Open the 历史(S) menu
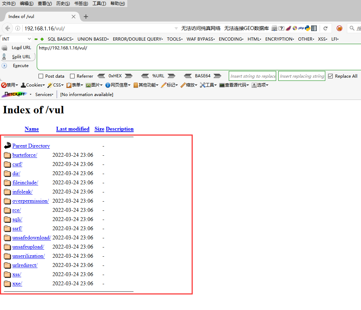Screen dimensions: 361x310 pyautogui.click(x=63, y=4)
